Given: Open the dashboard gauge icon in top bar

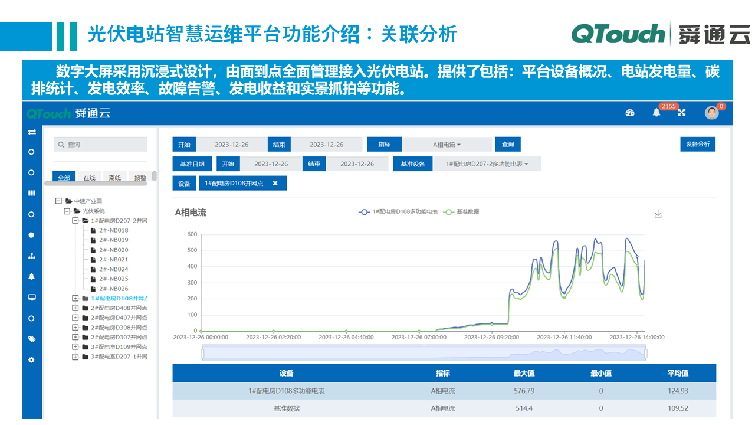Looking at the screenshot, I should tap(630, 112).
